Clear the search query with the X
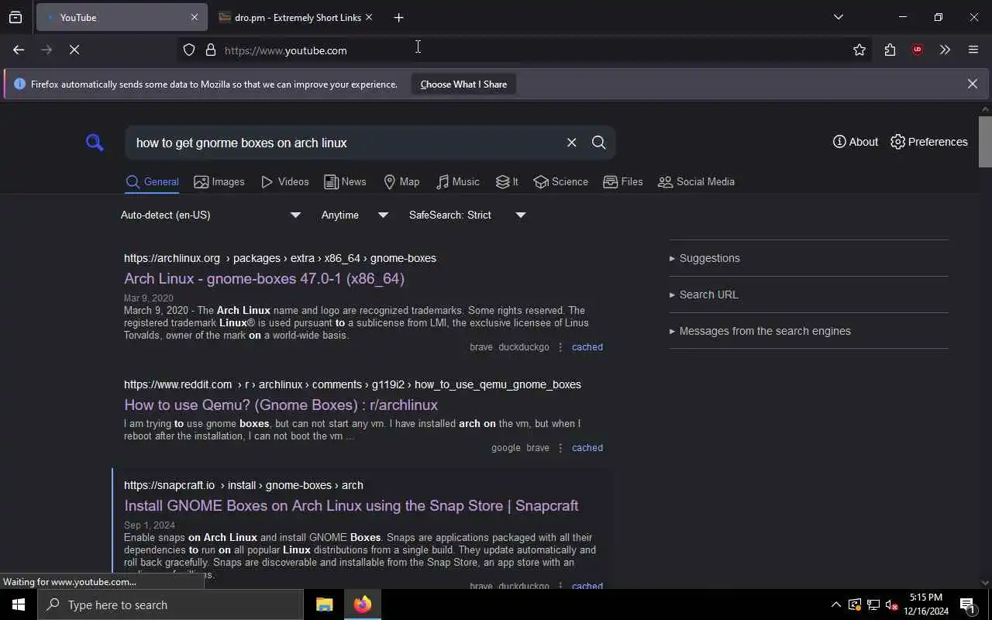The height and width of the screenshot is (620, 992). tap(571, 143)
